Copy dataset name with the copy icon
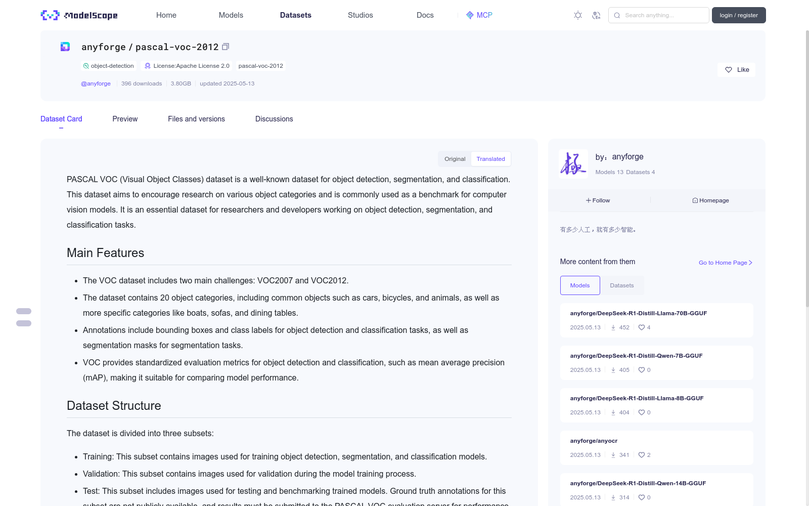Viewport: 809px width, 506px height. point(226,47)
